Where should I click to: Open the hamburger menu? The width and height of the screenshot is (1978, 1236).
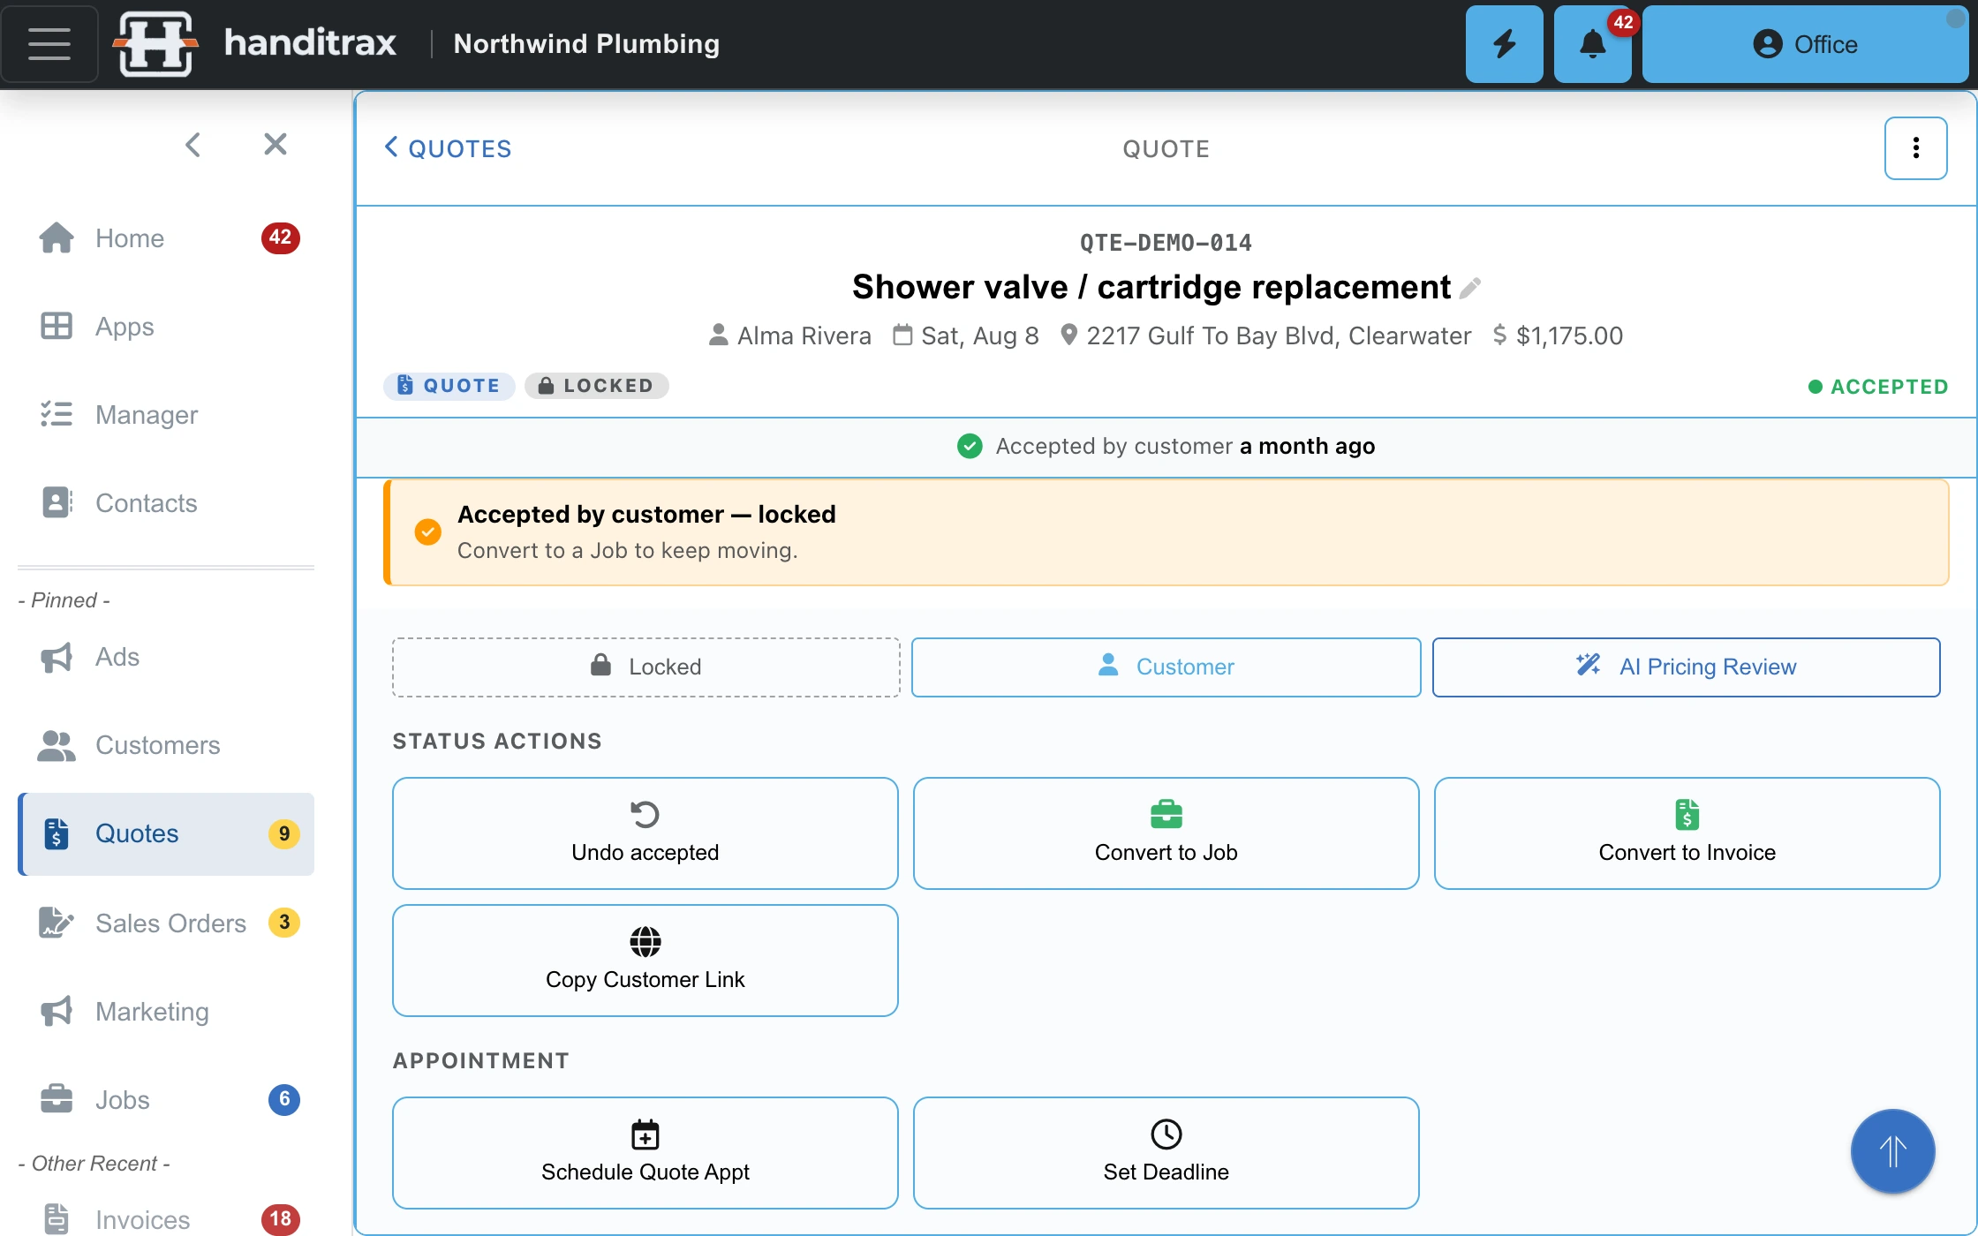click(x=49, y=44)
